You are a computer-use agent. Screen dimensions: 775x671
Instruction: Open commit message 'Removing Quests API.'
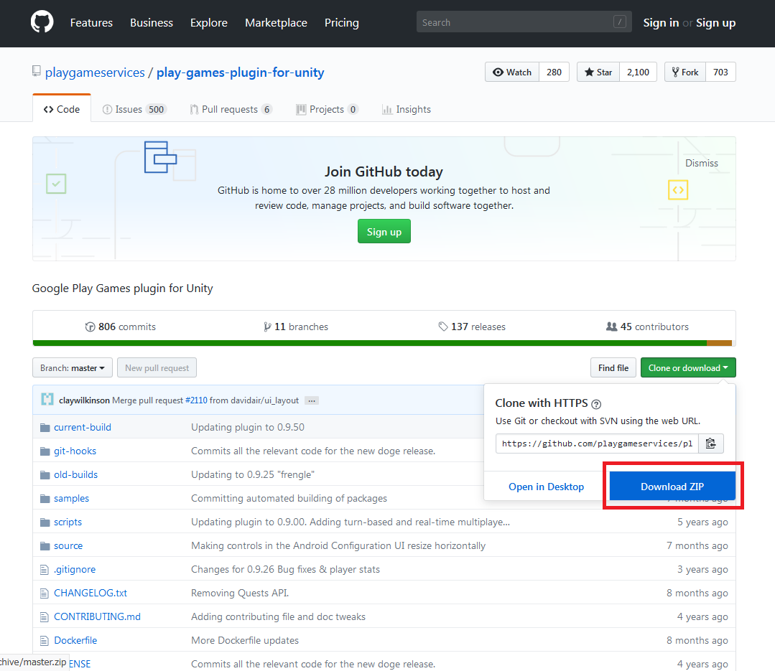[x=240, y=593]
